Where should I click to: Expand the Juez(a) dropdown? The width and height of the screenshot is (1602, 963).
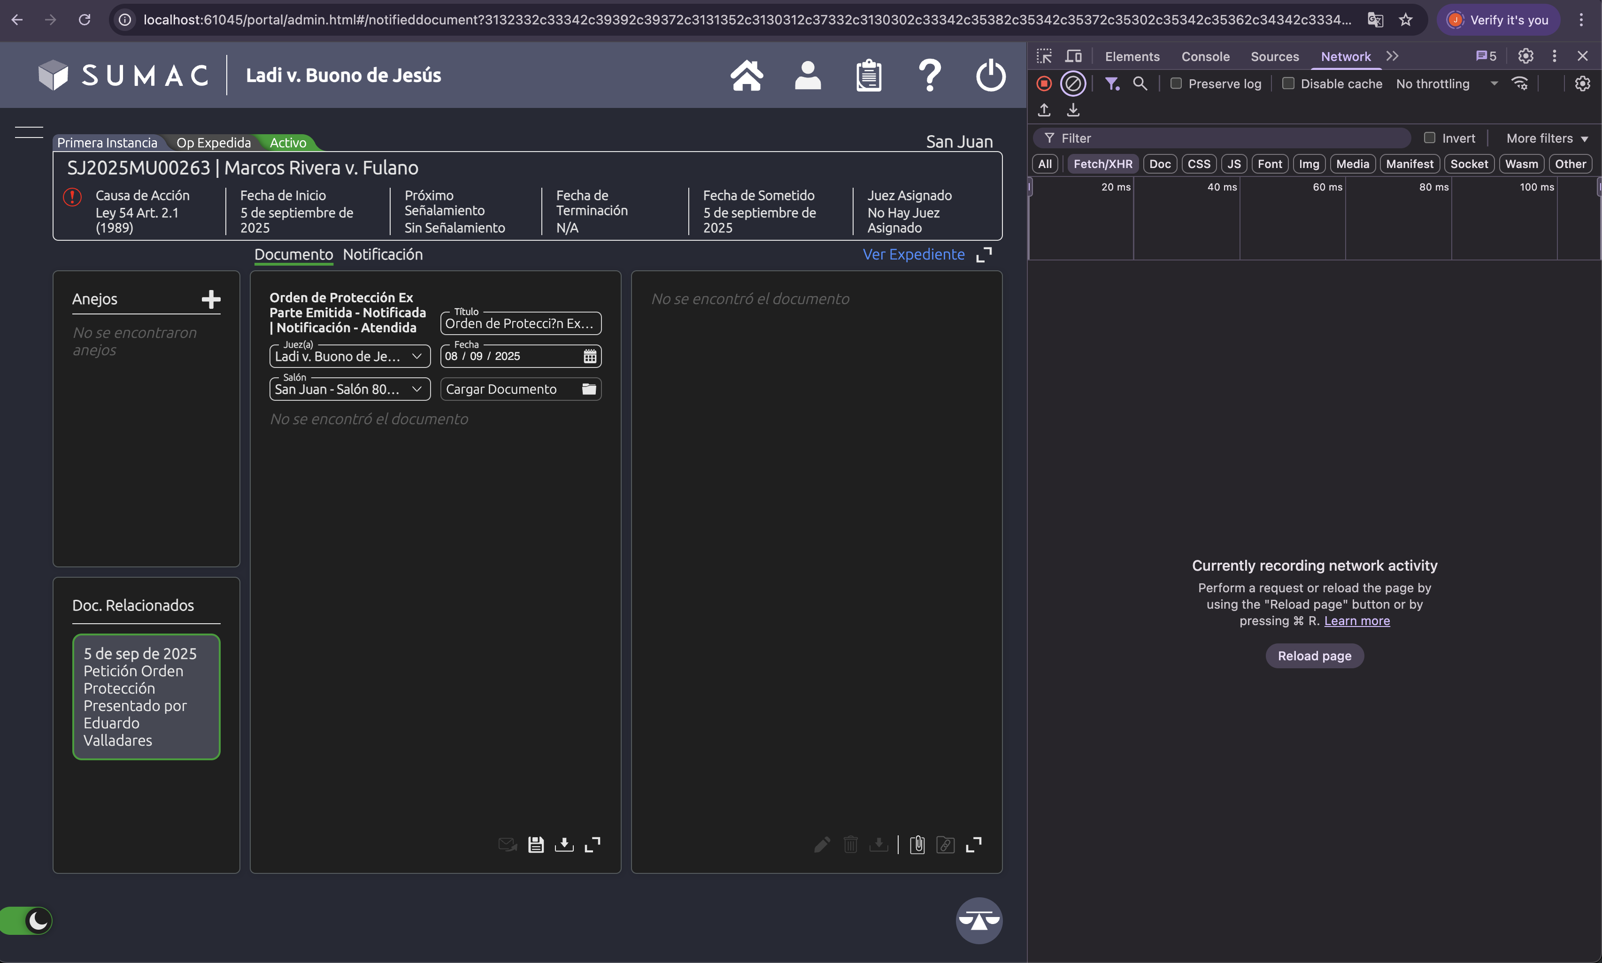(351, 356)
